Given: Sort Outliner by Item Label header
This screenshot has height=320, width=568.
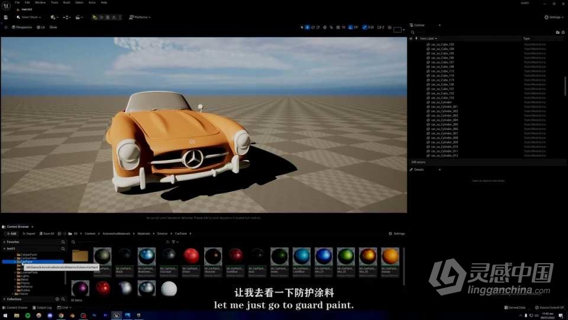Looking at the screenshot, I should pyautogui.click(x=428, y=39).
